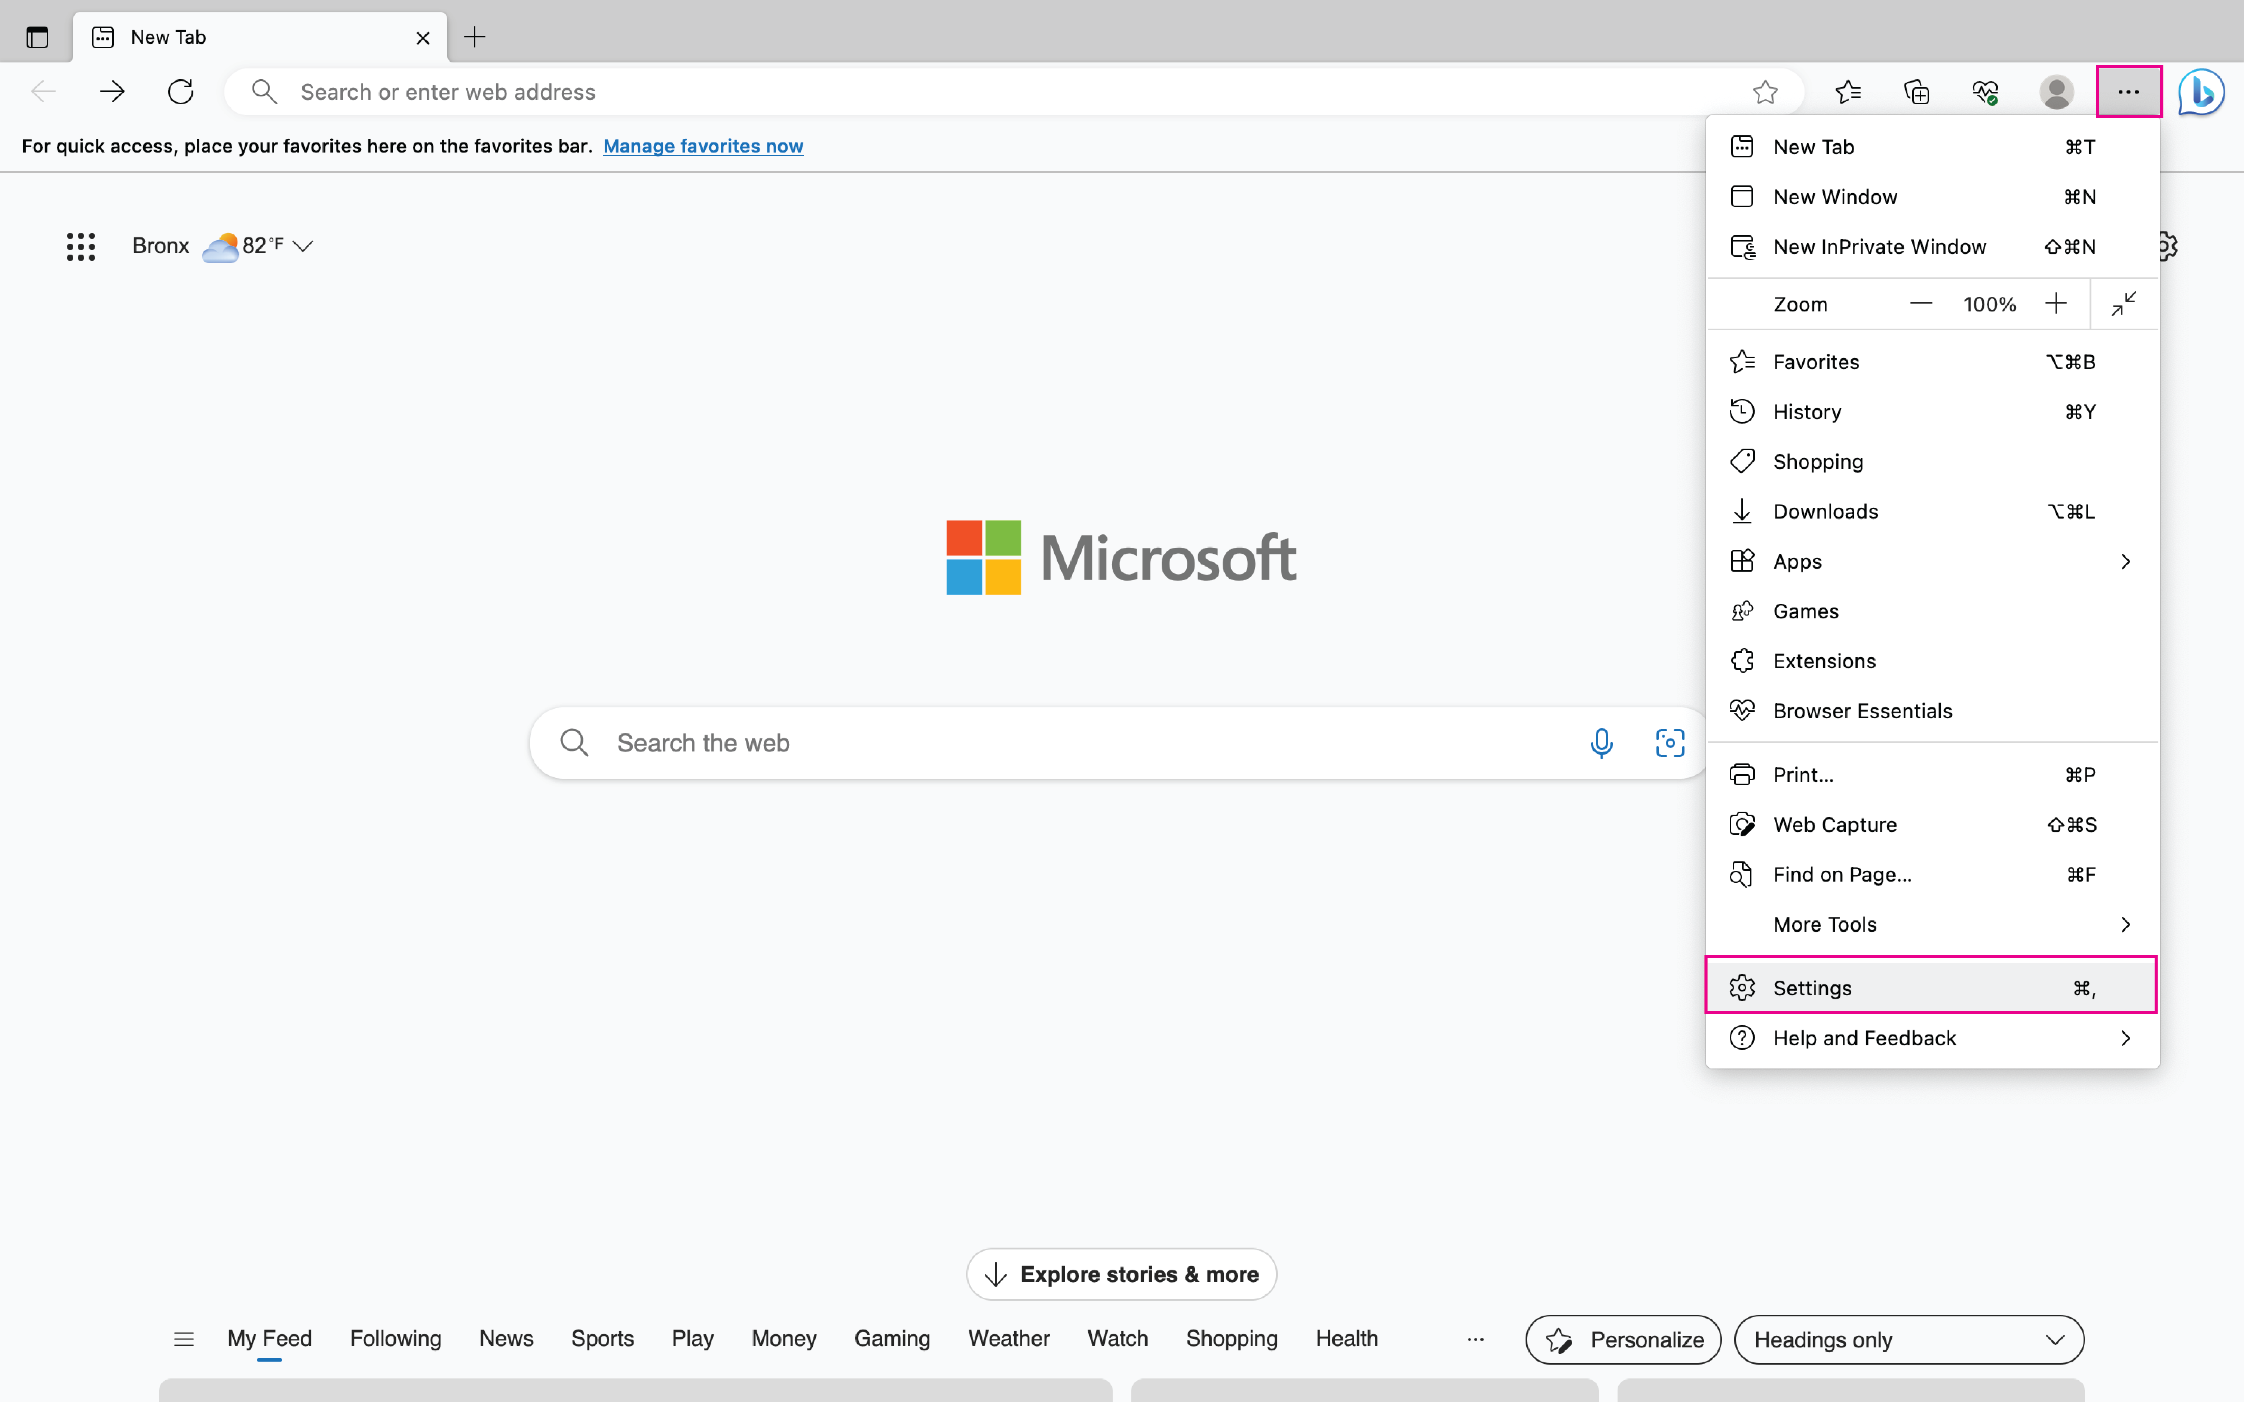
Task: Open Extensions from the menu
Action: 1932,661
